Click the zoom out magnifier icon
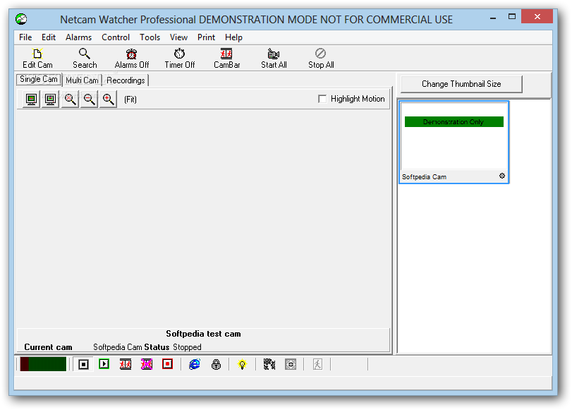 pos(89,100)
